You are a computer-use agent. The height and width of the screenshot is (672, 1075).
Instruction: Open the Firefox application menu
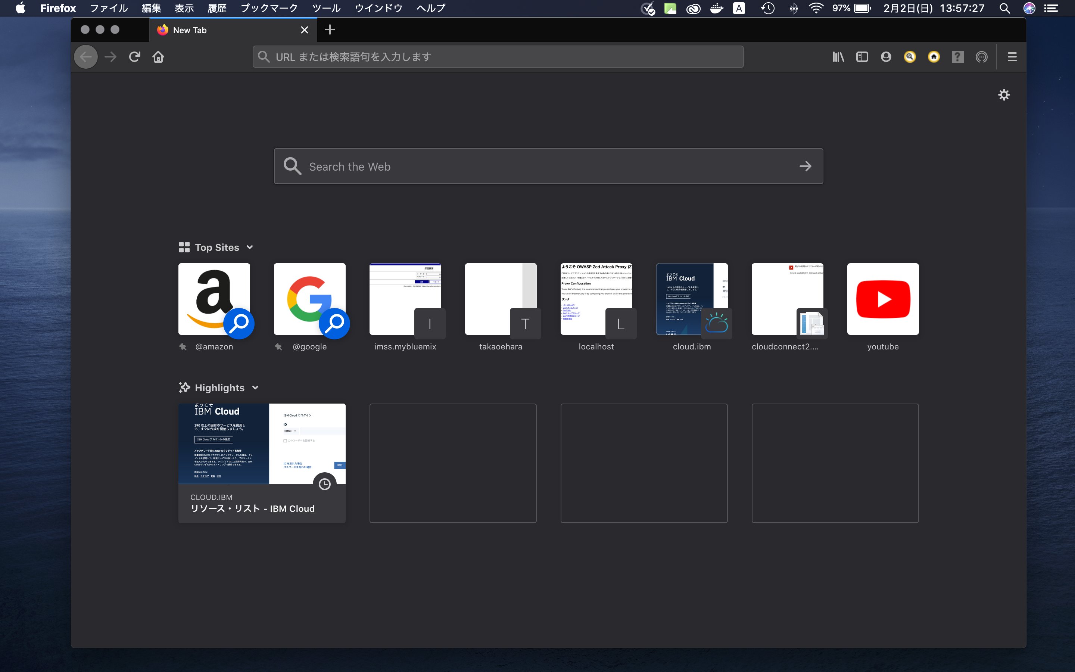pos(58,8)
